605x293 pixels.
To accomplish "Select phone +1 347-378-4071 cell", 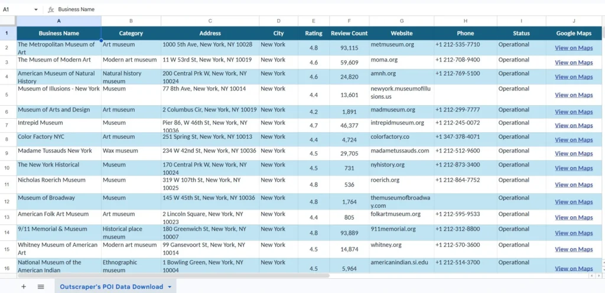I will pyautogui.click(x=466, y=139).
